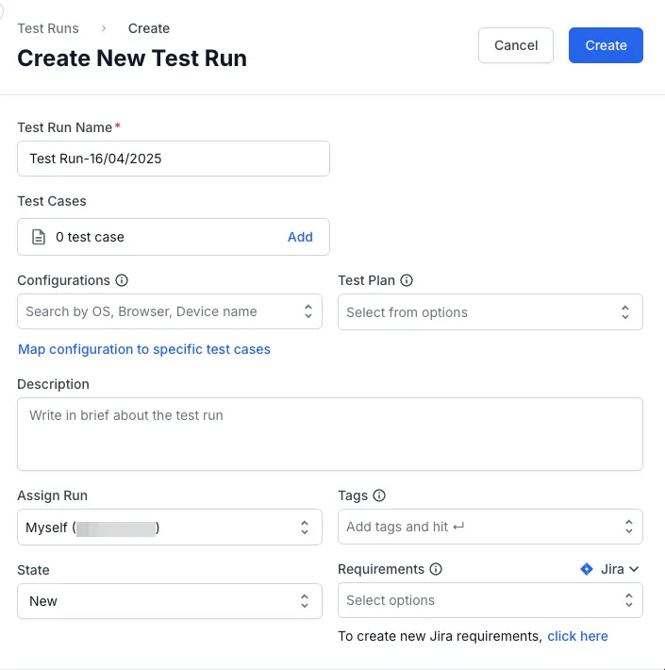The image size is (665, 670).
Task: Click document icon in Test Cases box
Action: (x=39, y=238)
